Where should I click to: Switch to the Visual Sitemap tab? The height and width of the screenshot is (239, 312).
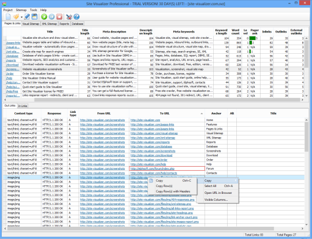coord(31,24)
